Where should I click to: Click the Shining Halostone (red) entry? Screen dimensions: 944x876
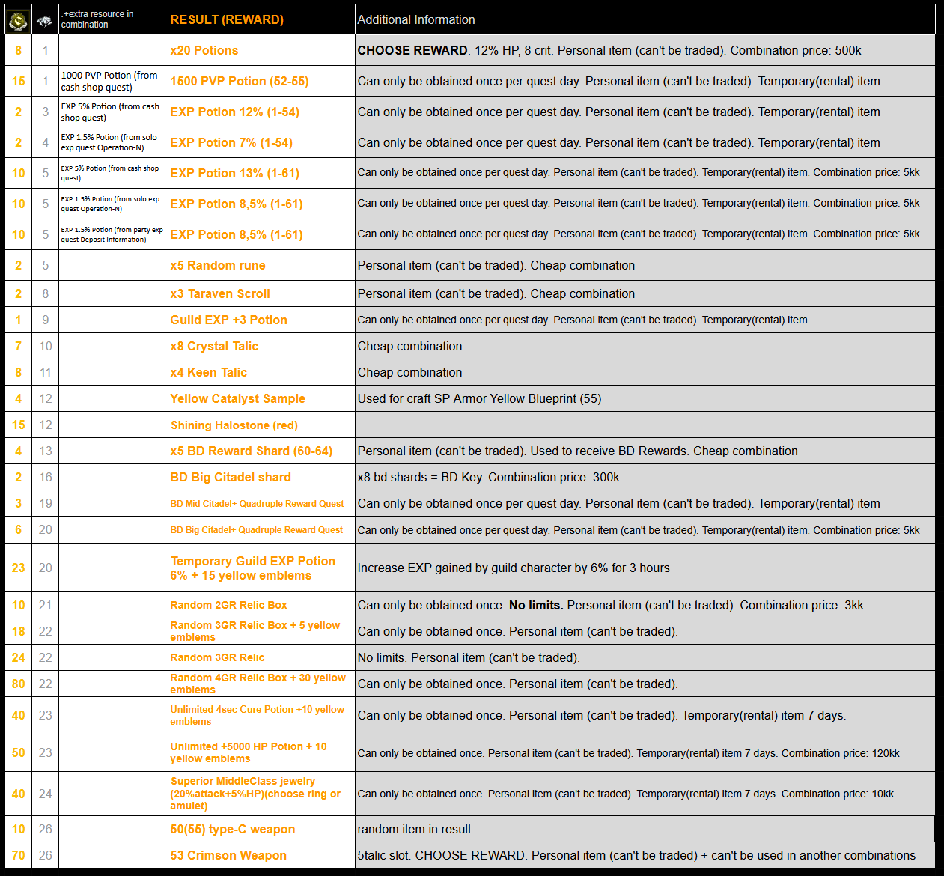point(234,425)
